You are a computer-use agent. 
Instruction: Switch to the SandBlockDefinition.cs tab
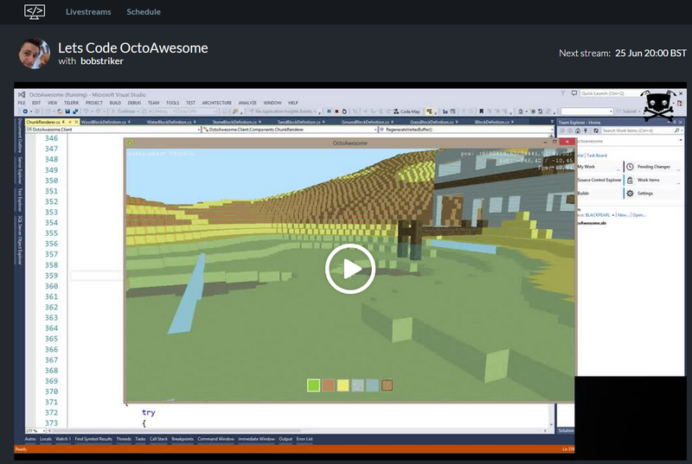click(299, 122)
